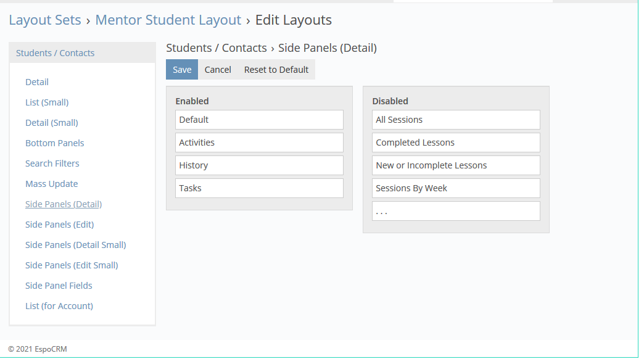
Task: Go to Mentor Student Layout breadcrumb
Action: pyautogui.click(x=168, y=20)
